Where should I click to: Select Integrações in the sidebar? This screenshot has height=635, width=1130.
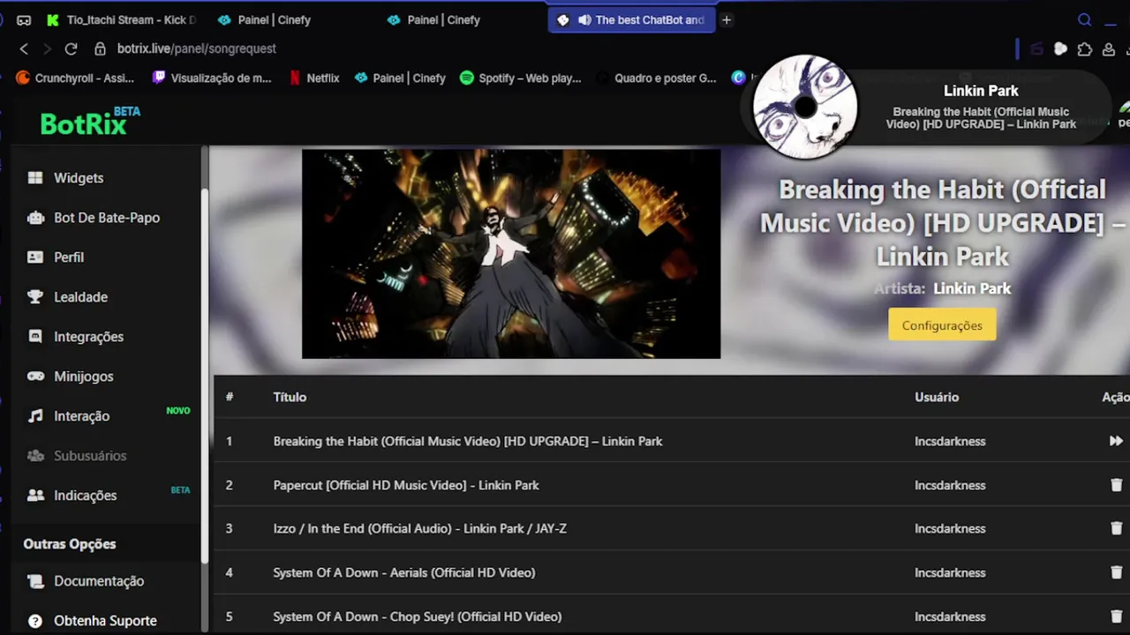[x=88, y=336]
